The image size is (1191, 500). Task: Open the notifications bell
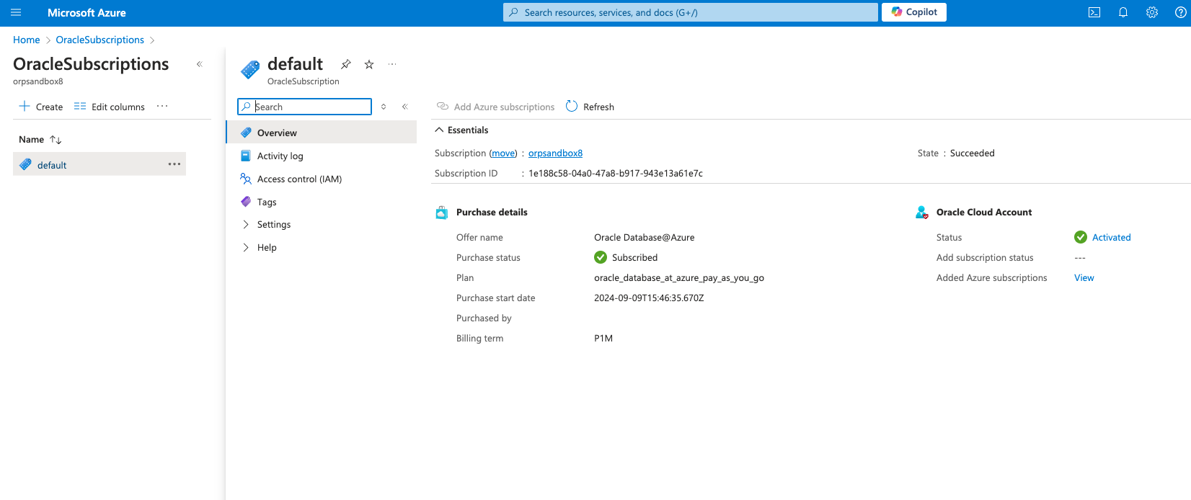(1123, 12)
